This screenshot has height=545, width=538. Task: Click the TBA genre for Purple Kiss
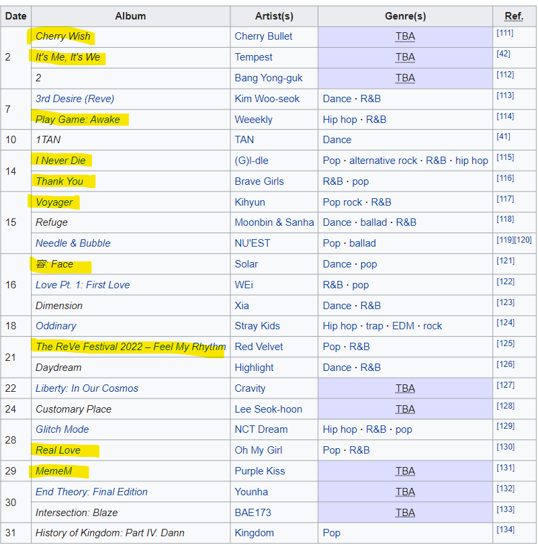click(x=405, y=472)
